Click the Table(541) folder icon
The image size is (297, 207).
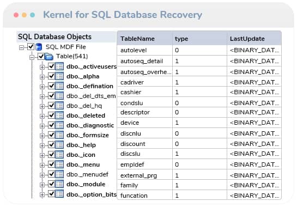coord(49,57)
